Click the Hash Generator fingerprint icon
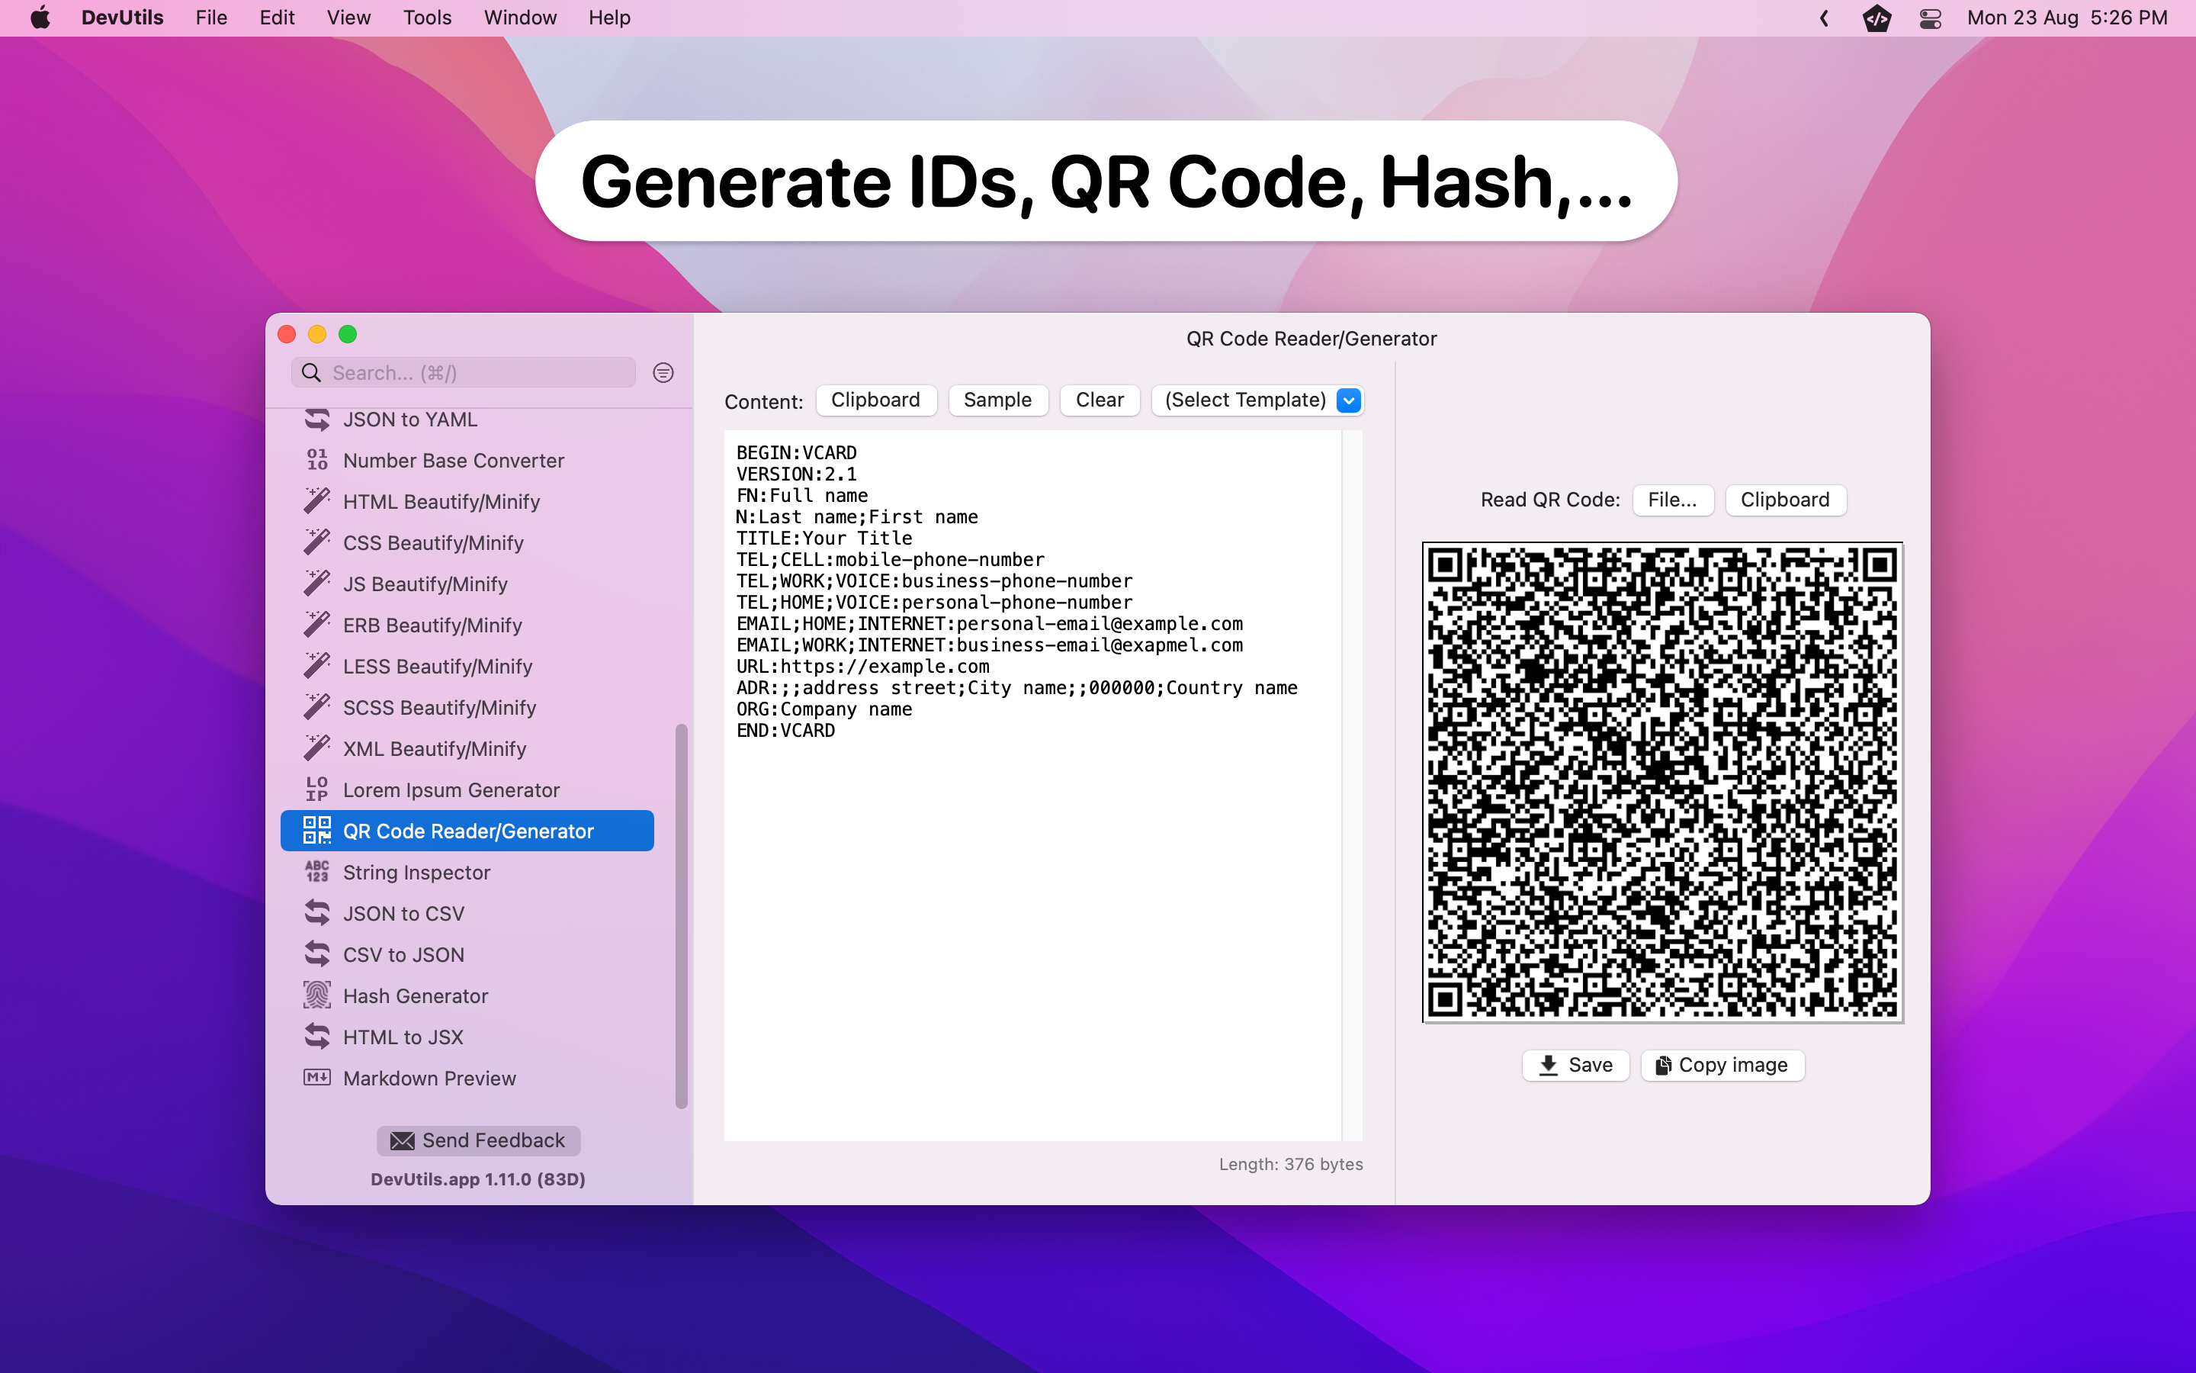This screenshot has width=2196, height=1373. tap(316, 995)
